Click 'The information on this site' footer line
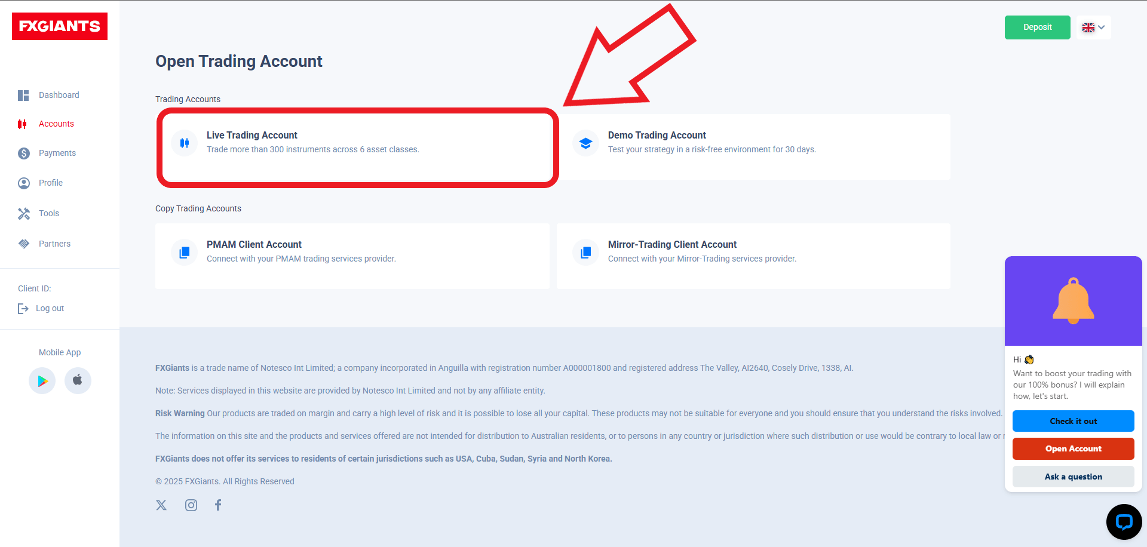 (x=580, y=436)
